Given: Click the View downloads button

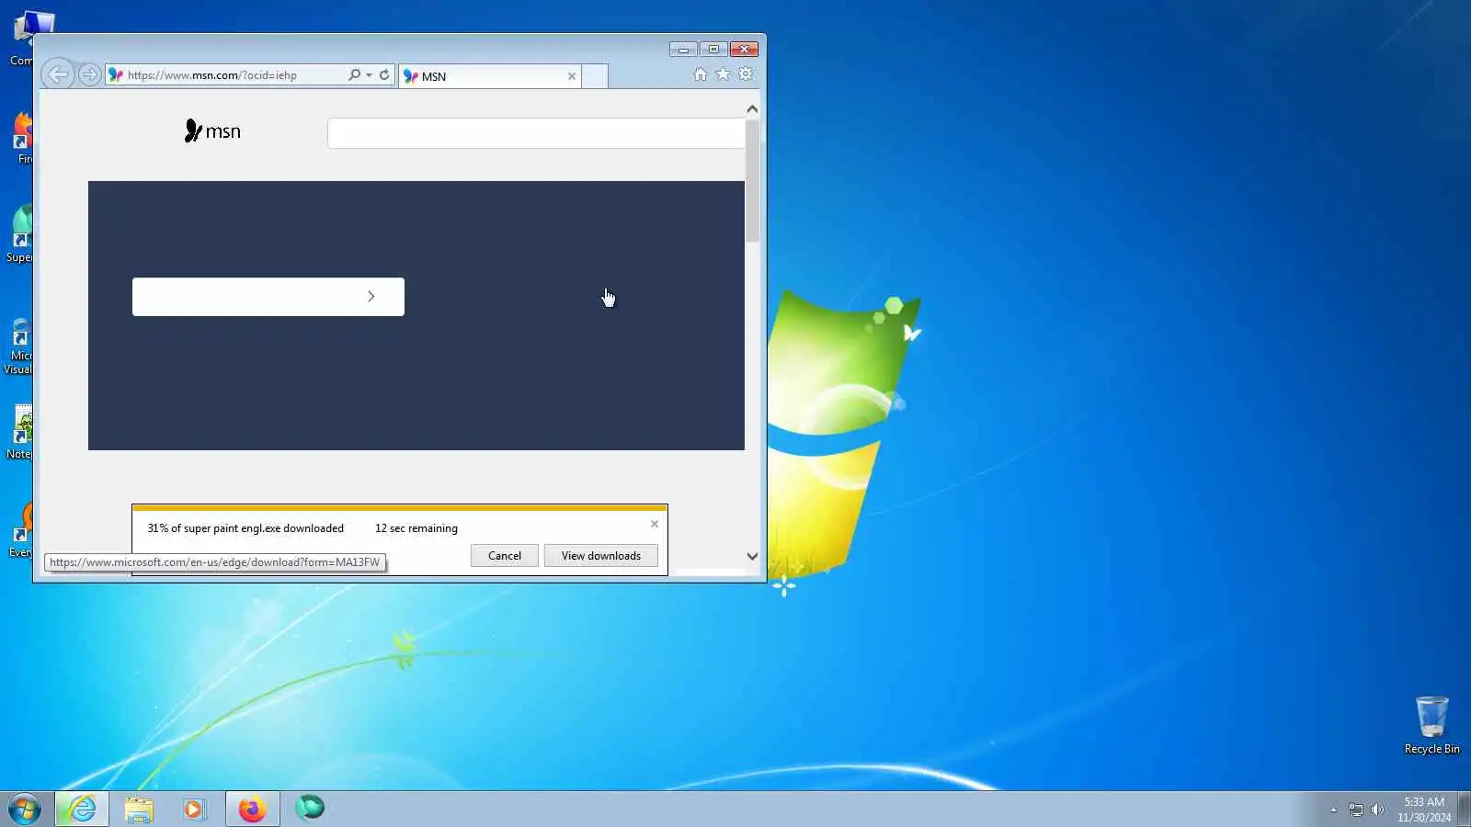Looking at the screenshot, I should tap(601, 556).
